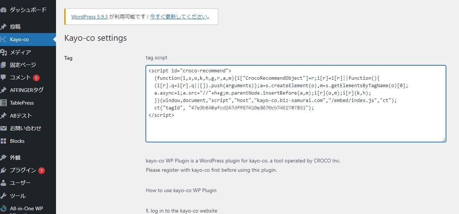This screenshot has height=214, width=459.
Task: Click the comments badge showing 5
Action: click(36, 78)
